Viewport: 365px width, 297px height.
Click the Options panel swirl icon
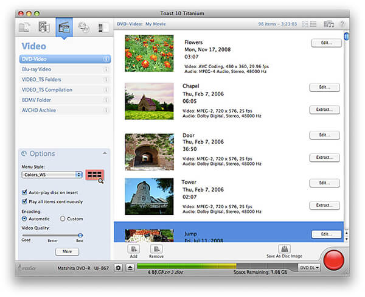(24, 153)
